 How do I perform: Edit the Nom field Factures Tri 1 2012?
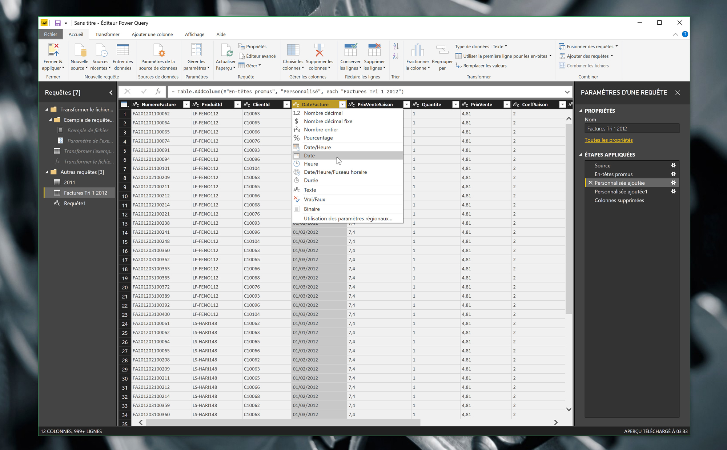pyautogui.click(x=632, y=129)
